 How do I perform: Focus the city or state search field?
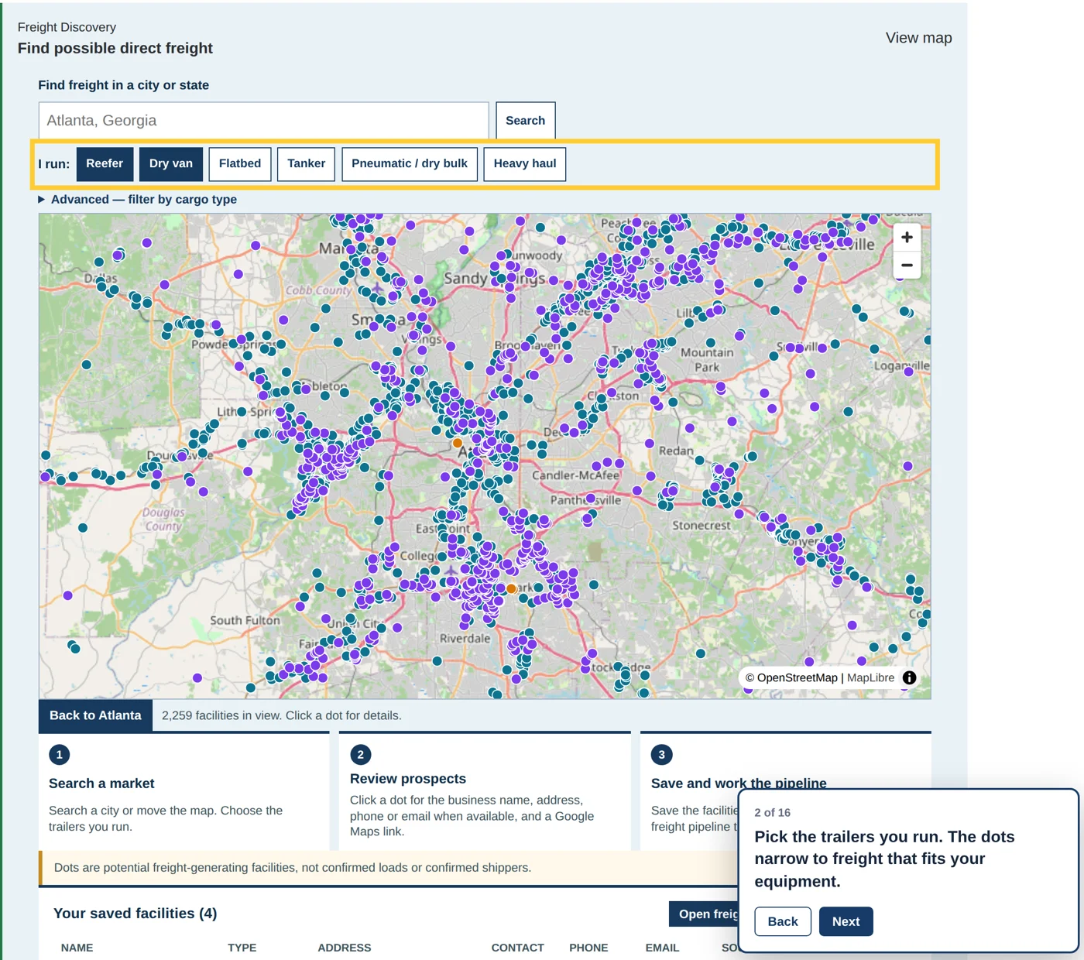(263, 121)
